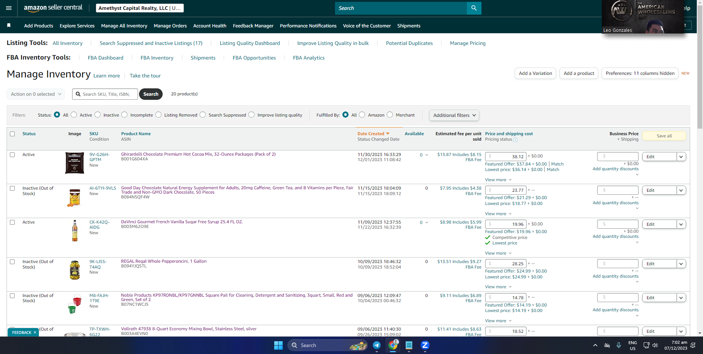703x354 pixels.
Task: Click the DaVinci Vanilla Syrup product thumbnail
Action: point(75,231)
